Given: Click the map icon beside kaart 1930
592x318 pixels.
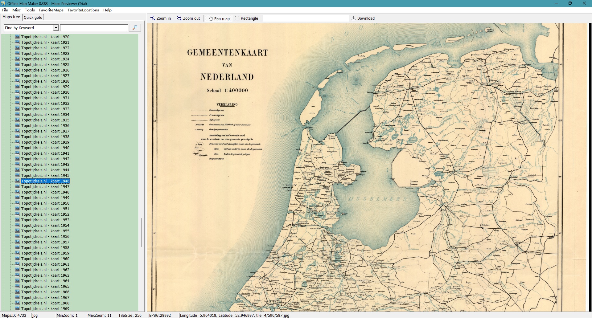Looking at the screenshot, I should coord(17,92).
